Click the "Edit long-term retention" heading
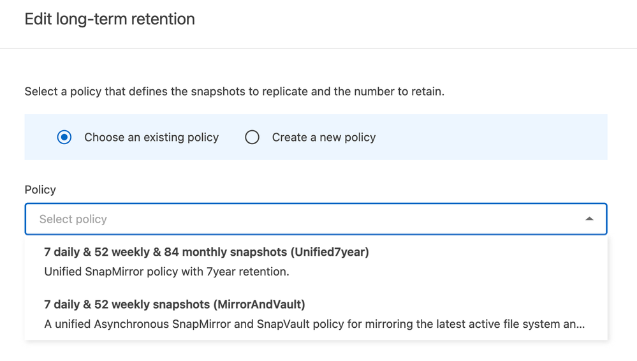Image resolution: width=637 pixels, height=361 pixels. point(110,19)
